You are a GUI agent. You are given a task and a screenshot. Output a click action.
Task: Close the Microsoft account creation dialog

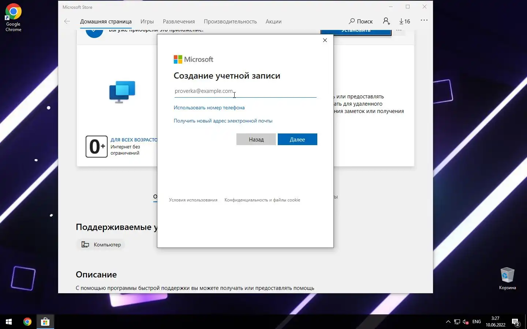(x=325, y=40)
